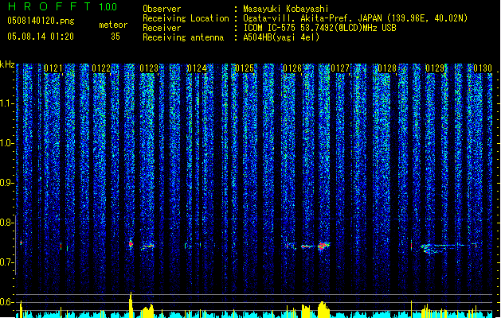Image resolution: width=501 pixels, height=318 pixels.
Task: Click the meteor count label
Action: coord(113,25)
